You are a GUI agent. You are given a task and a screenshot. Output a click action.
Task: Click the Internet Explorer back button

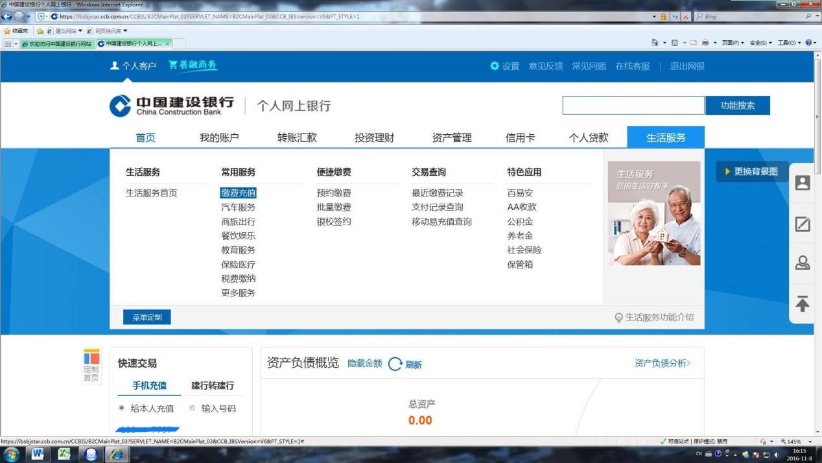point(8,16)
